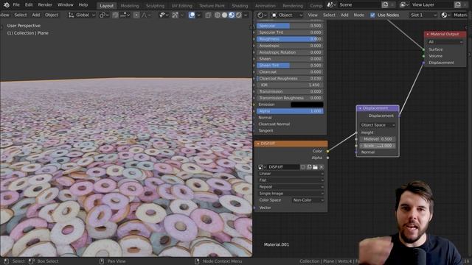Select wireframe viewport shading
This screenshot has width=472, height=265.
tap(217, 15)
